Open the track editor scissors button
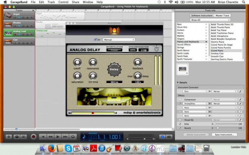The width and height of the screenshot is (249, 155). pos(24,137)
